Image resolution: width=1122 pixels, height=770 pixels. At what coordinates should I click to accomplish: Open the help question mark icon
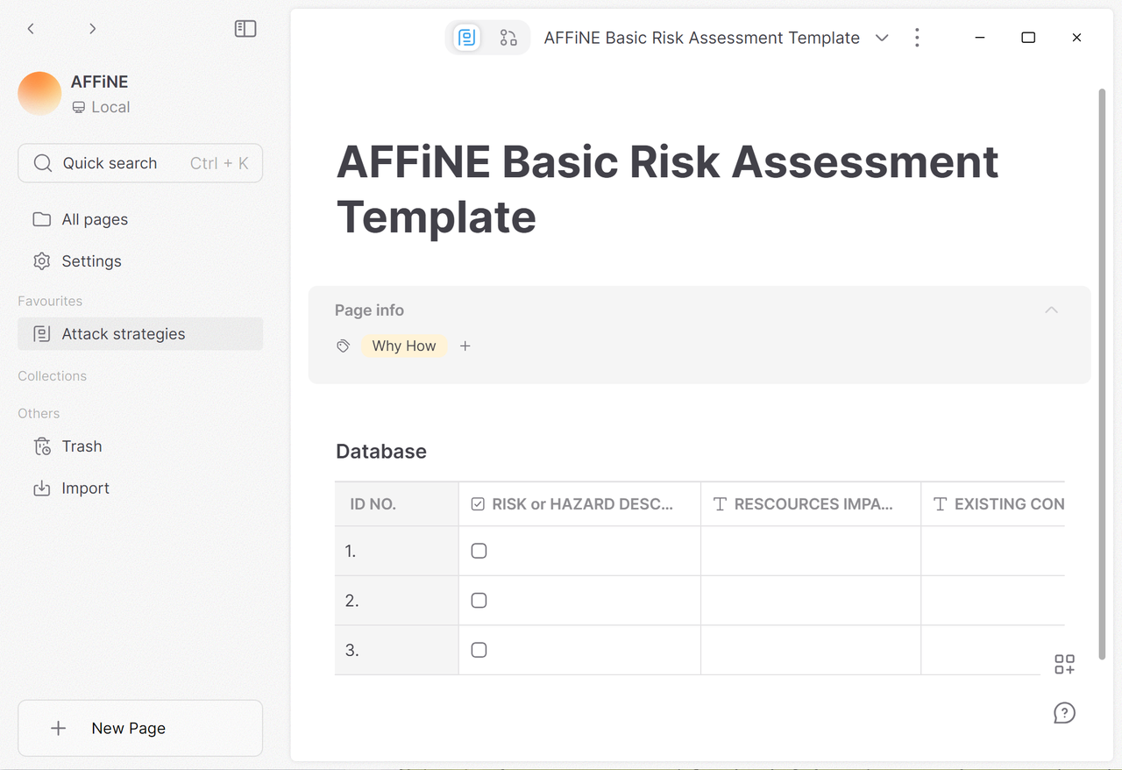click(x=1064, y=713)
